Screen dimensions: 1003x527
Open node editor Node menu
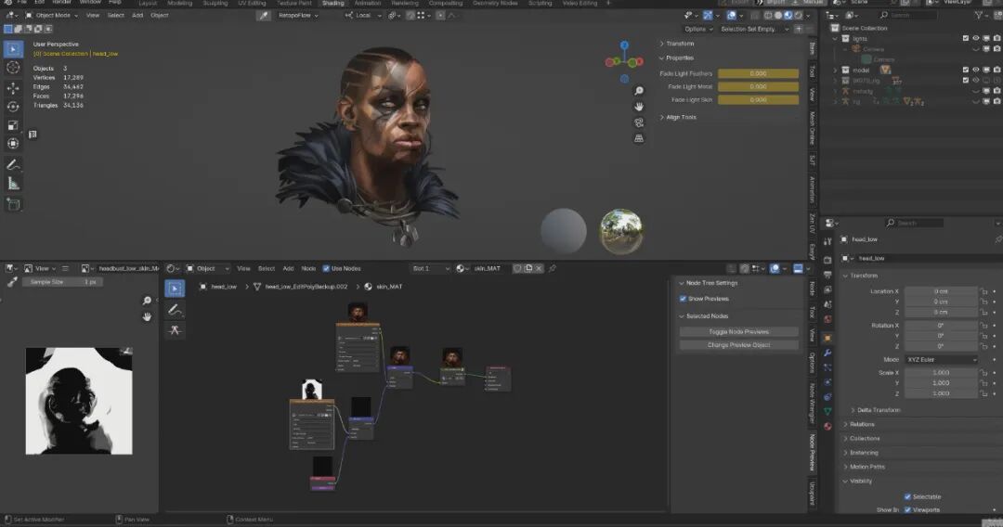pyautogui.click(x=308, y=268)
